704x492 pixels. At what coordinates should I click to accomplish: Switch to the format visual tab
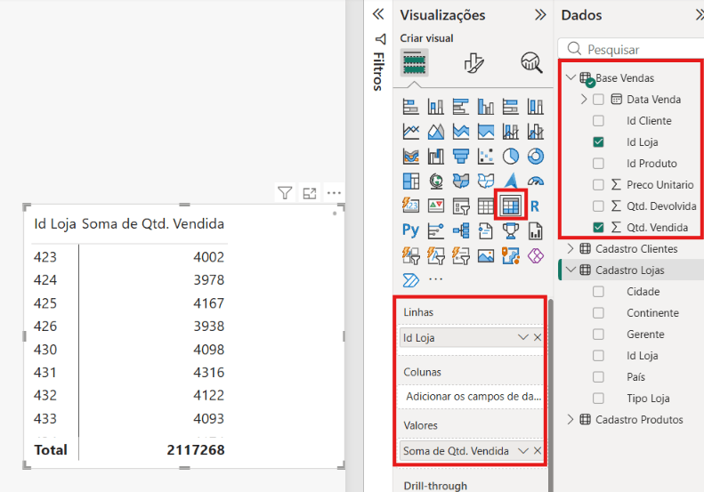473,62
